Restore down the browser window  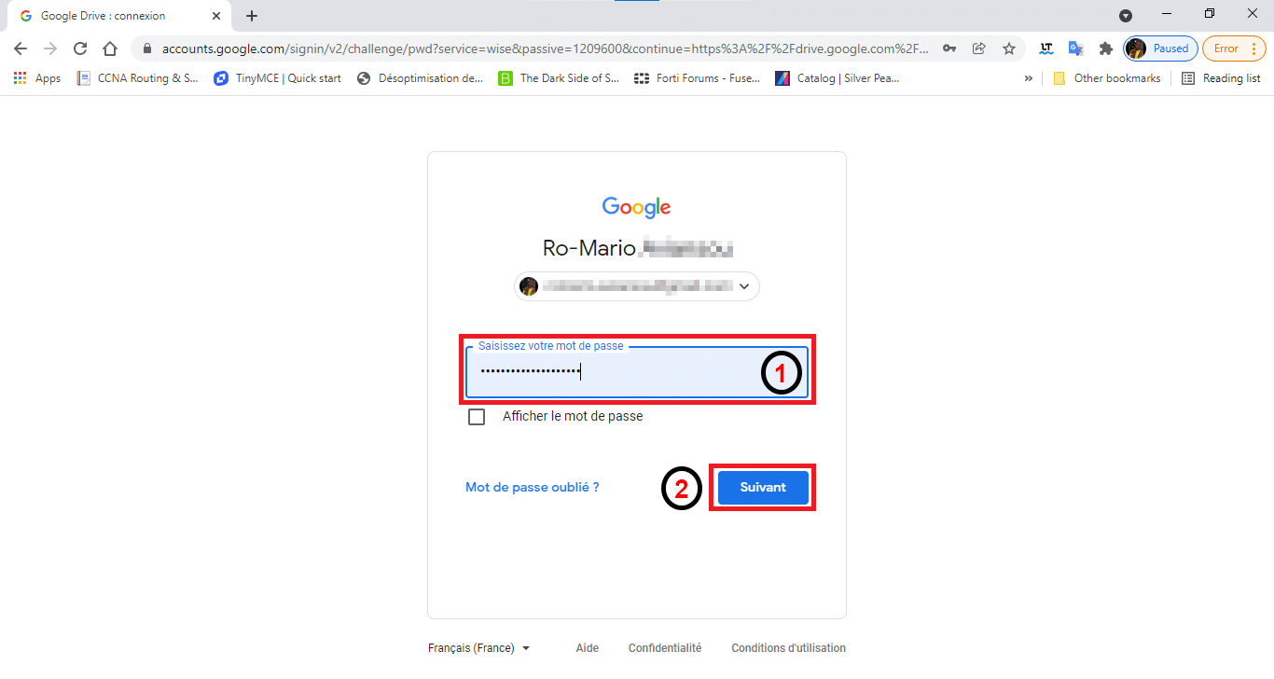[x=1210, y=13]
